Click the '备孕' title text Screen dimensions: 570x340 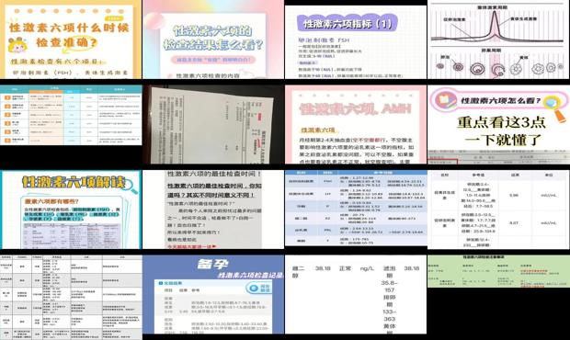pyautogui.click(x=212, y=264)
